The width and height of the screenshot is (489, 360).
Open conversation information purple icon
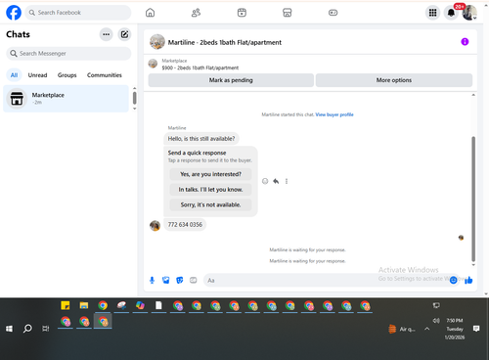point(465,42)
